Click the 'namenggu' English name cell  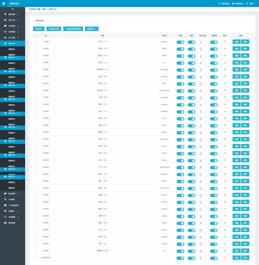pyautogui.click(x=164, y=69)
